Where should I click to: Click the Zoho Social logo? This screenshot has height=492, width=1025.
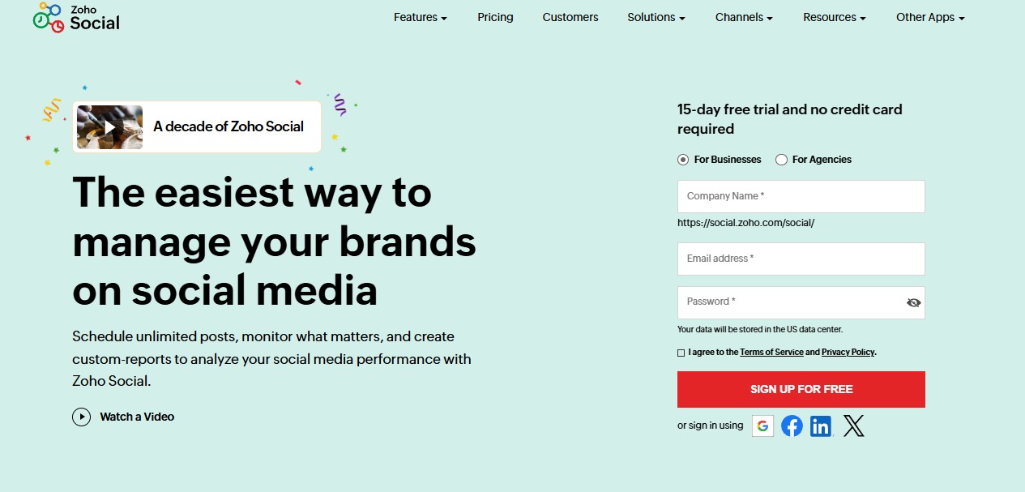pyautogui.click(x=75, y=18)
